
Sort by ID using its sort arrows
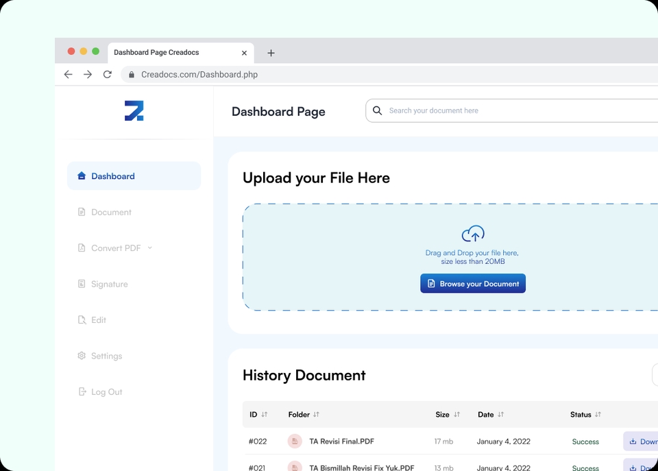click(264, 414)
